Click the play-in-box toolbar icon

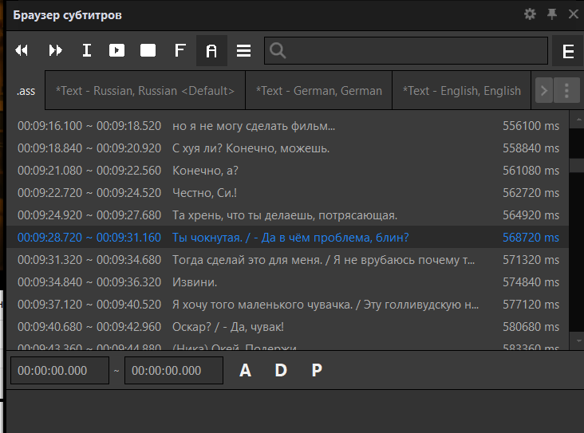[x=117, y=51]
